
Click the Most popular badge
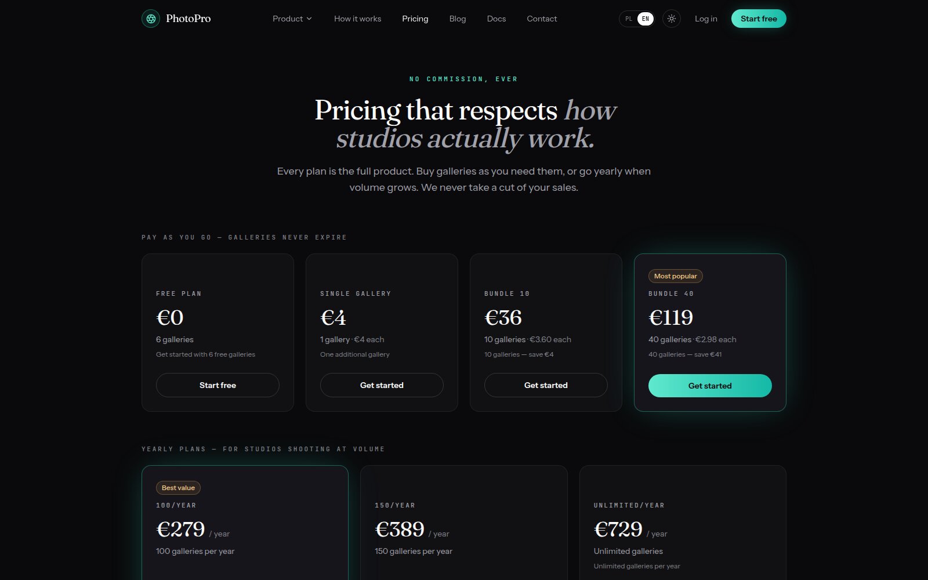[676, 276]
